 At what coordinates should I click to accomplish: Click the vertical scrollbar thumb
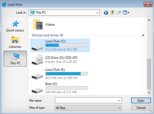(149, 74)
